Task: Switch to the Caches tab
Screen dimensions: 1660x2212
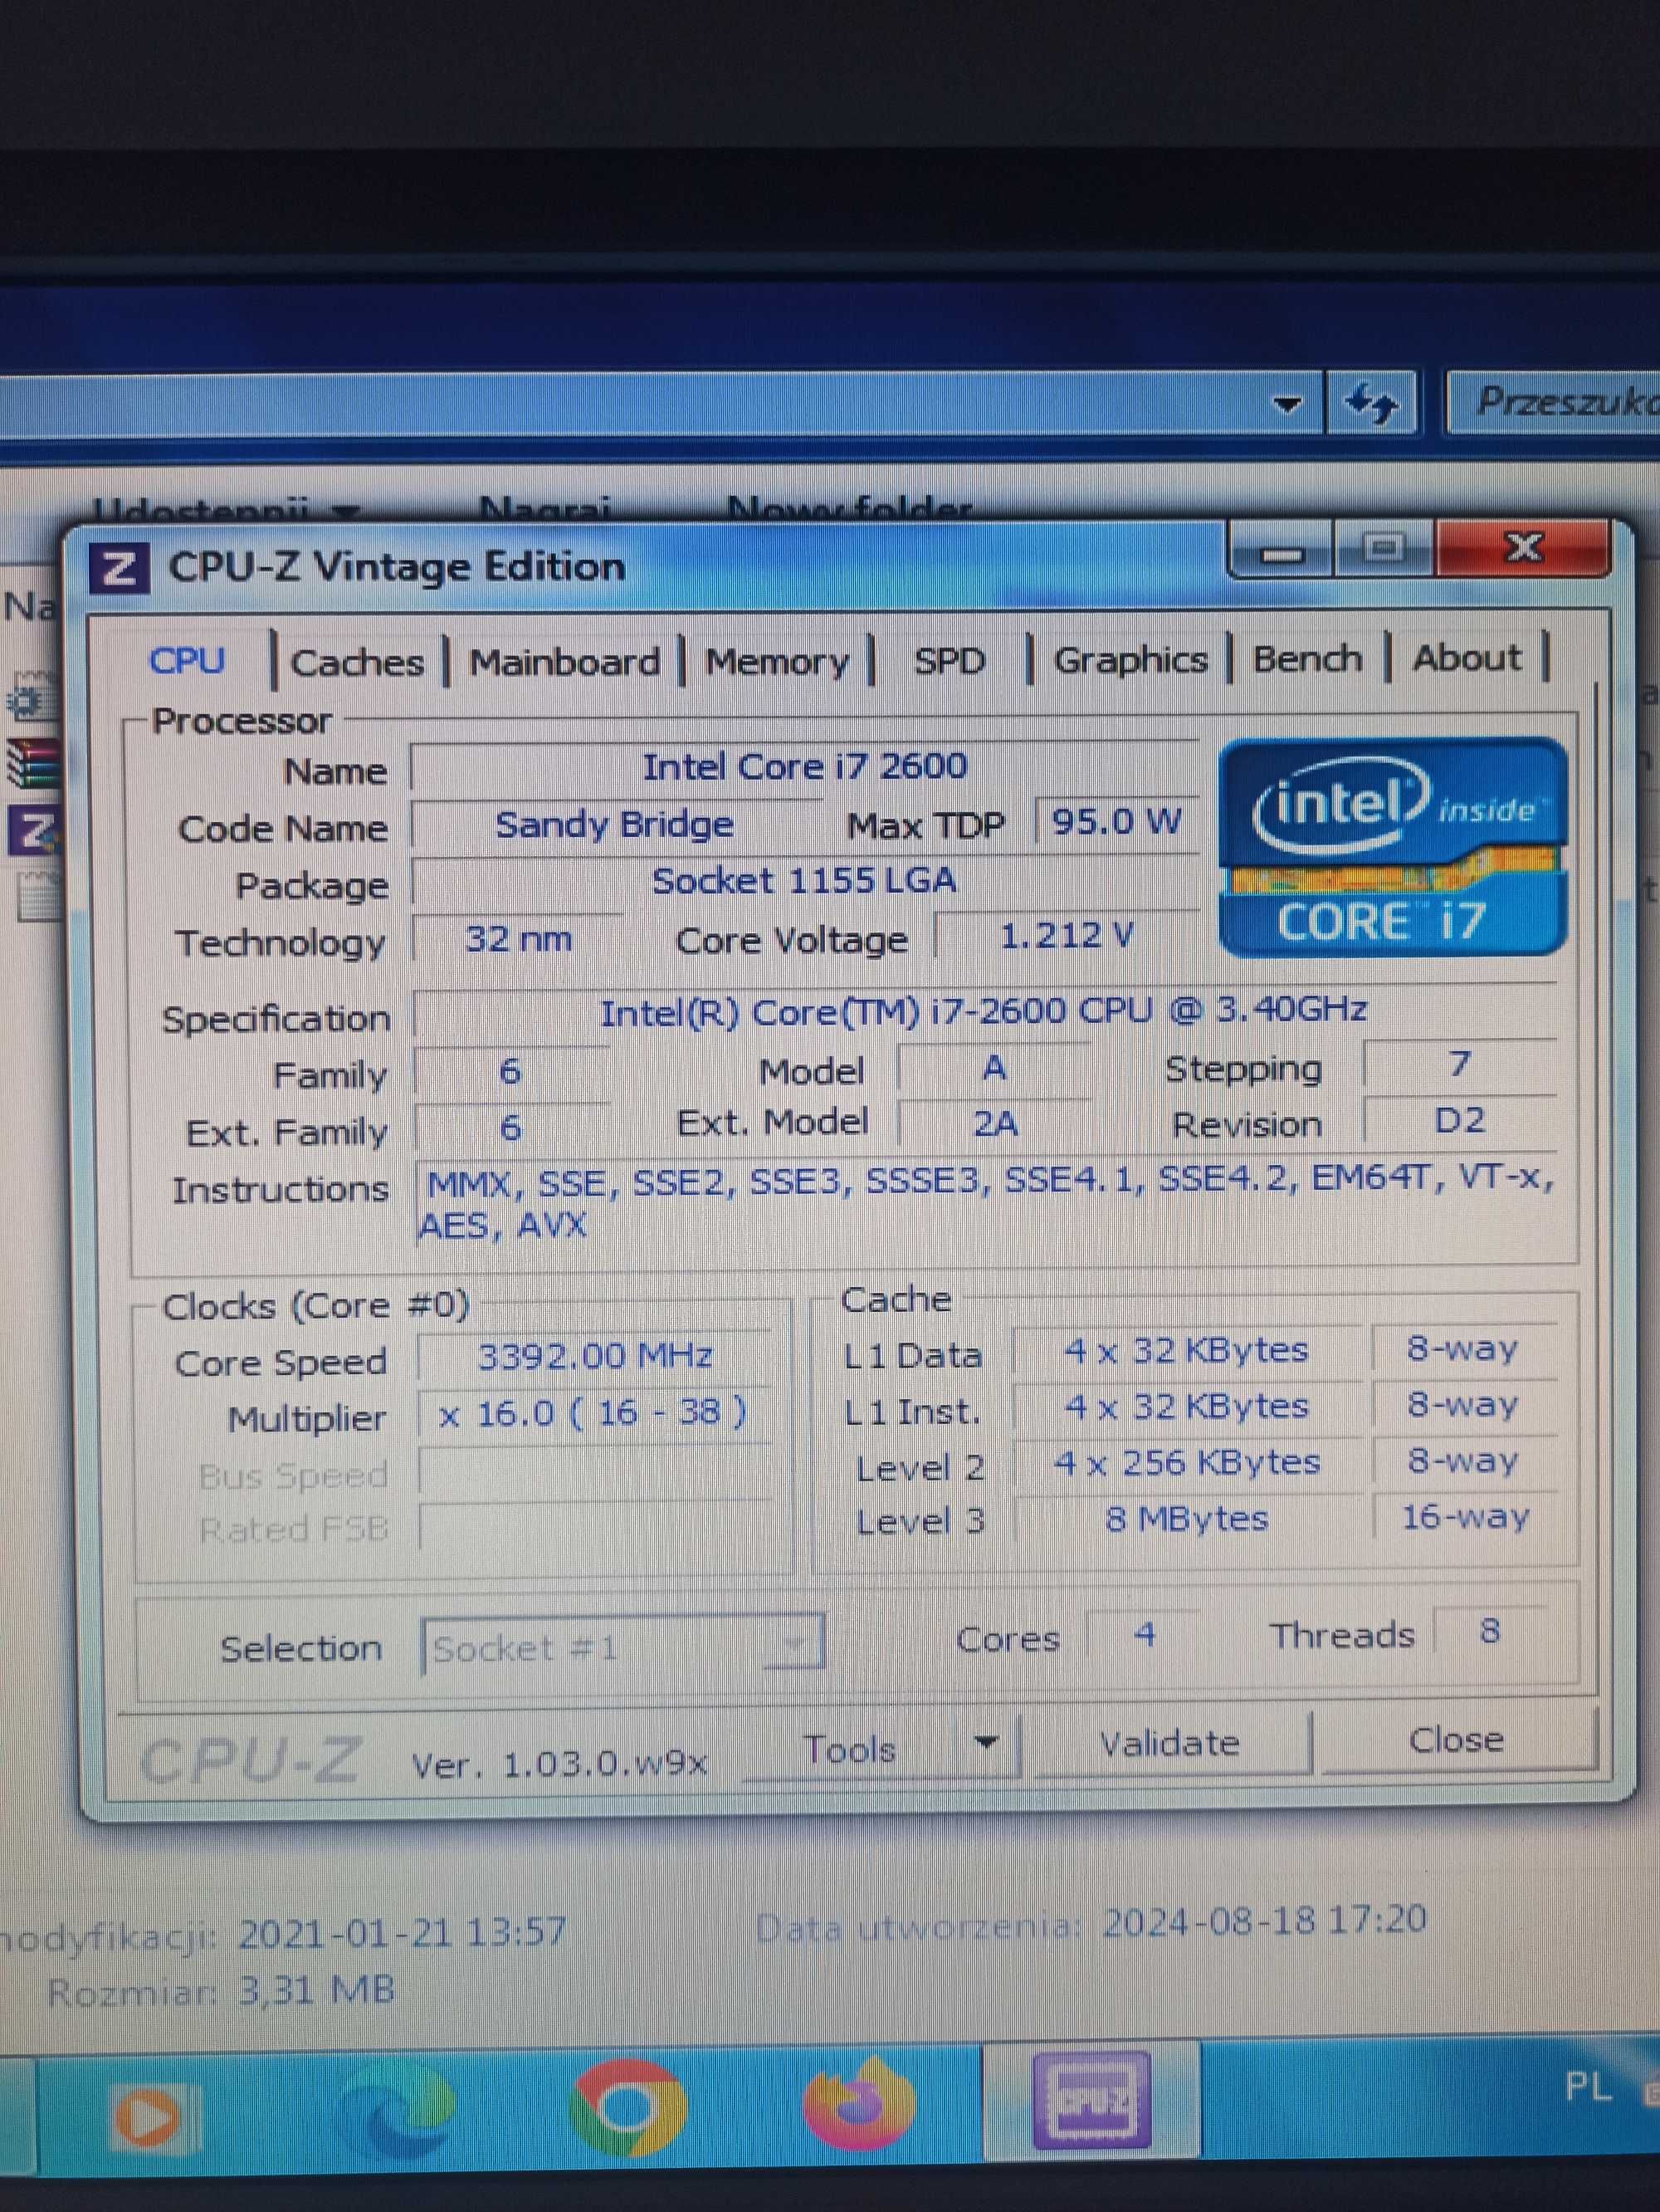Action: (357, 663)
